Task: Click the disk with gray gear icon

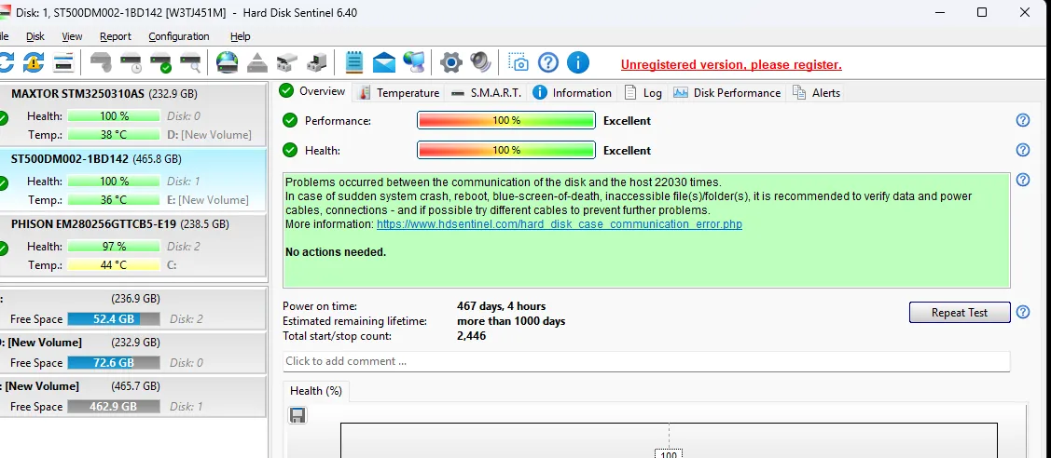Action: click(102, 63)
